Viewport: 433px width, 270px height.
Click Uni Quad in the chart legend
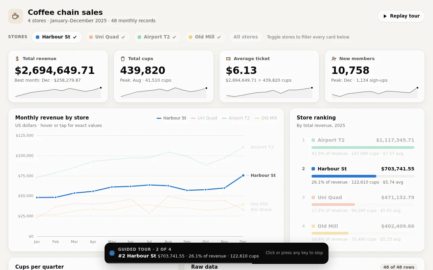tap(204, 118)
